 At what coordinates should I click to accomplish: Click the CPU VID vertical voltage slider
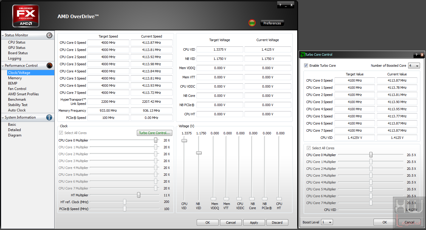coord(184,140)
